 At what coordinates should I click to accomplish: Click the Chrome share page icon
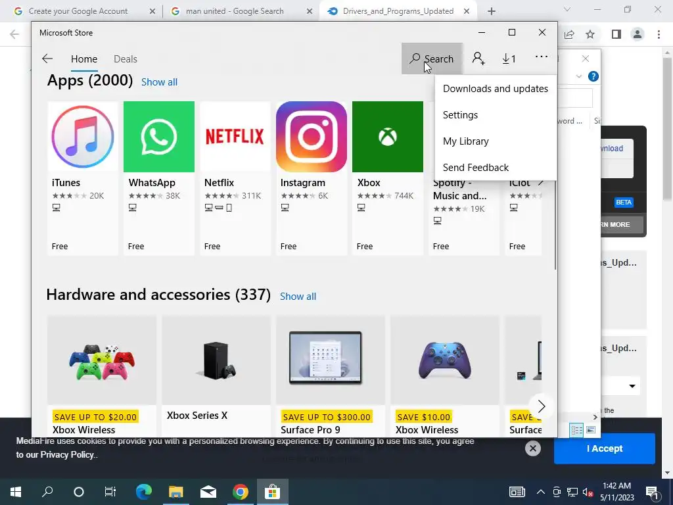point(569,34)
